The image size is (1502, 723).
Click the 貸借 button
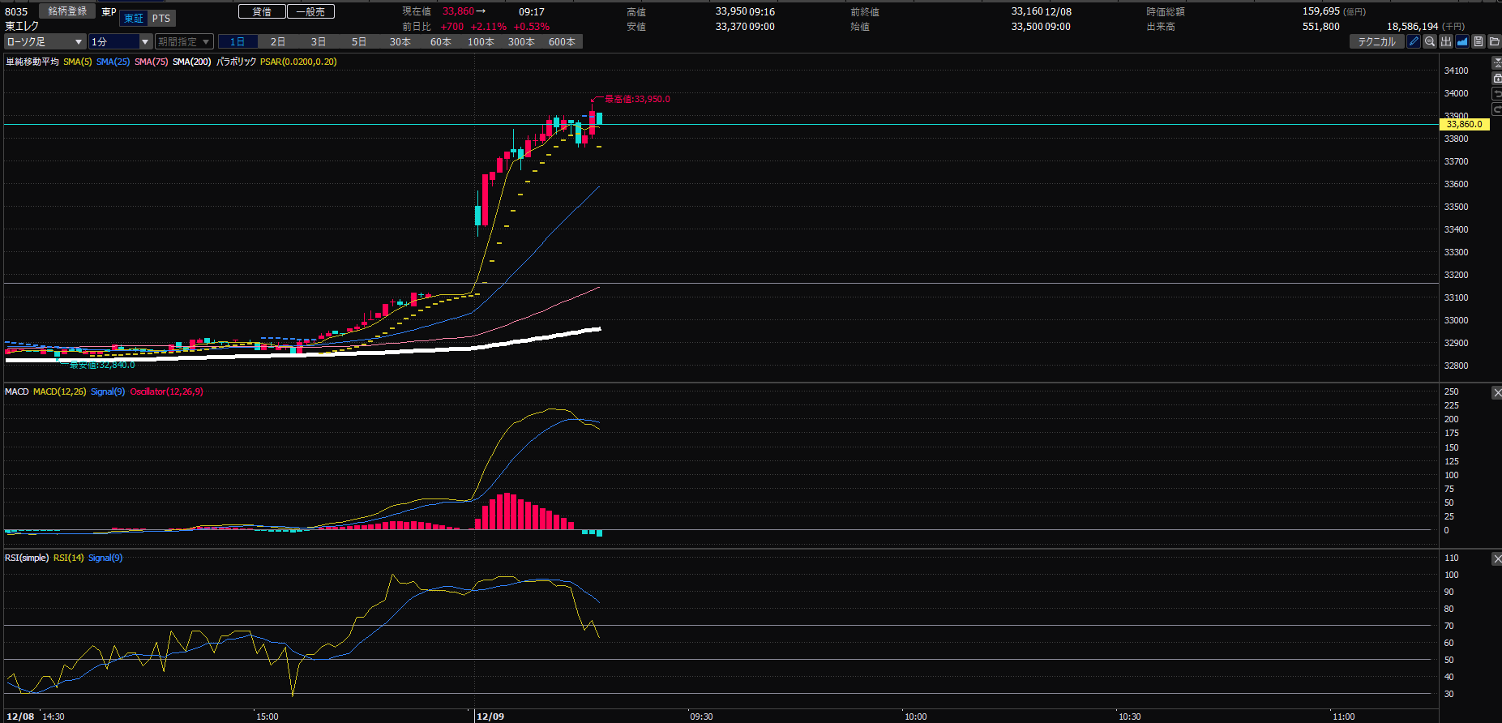[x=262, y=11]
